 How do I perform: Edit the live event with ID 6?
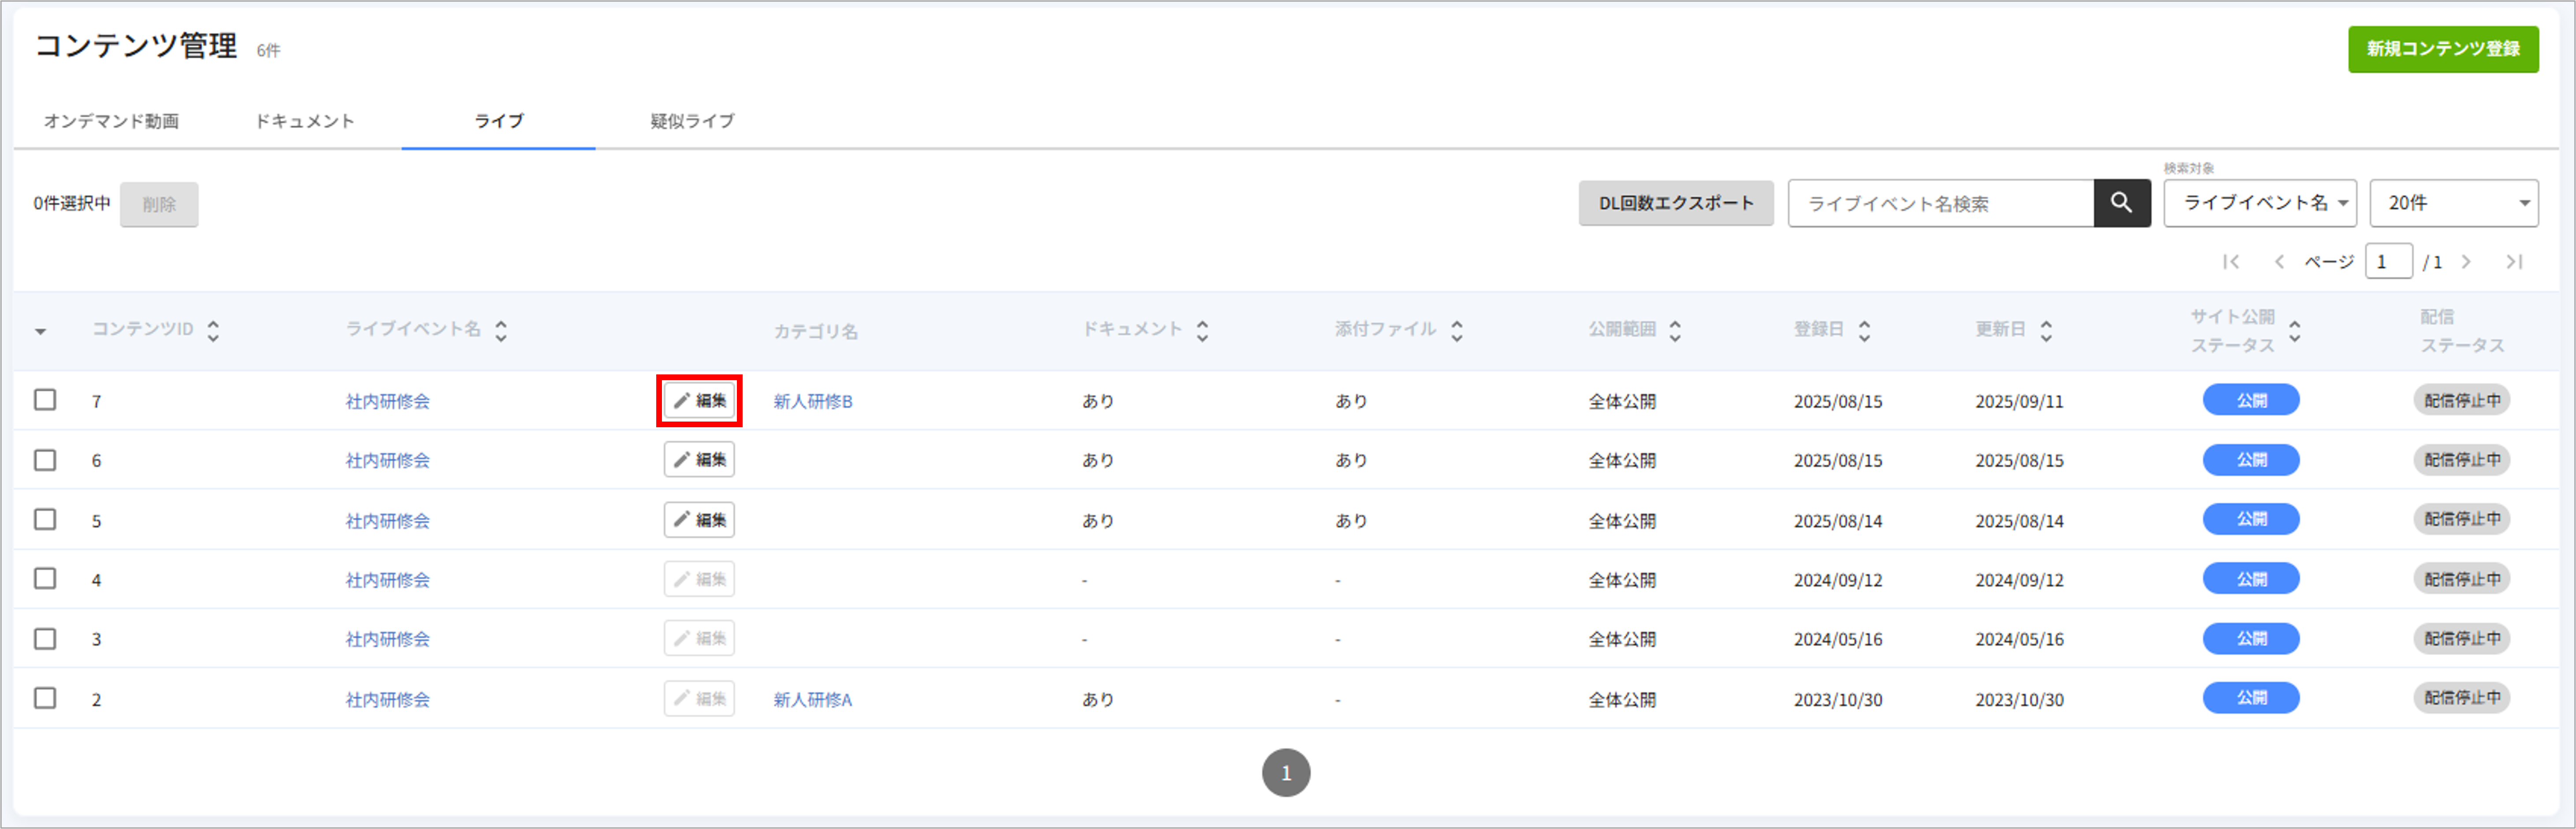(699, 460)
